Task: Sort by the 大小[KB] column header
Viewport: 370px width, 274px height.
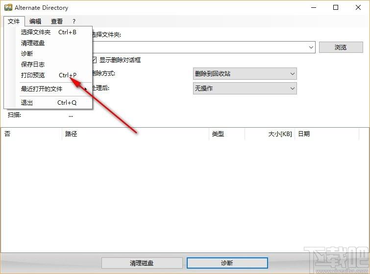Action: 270,134
